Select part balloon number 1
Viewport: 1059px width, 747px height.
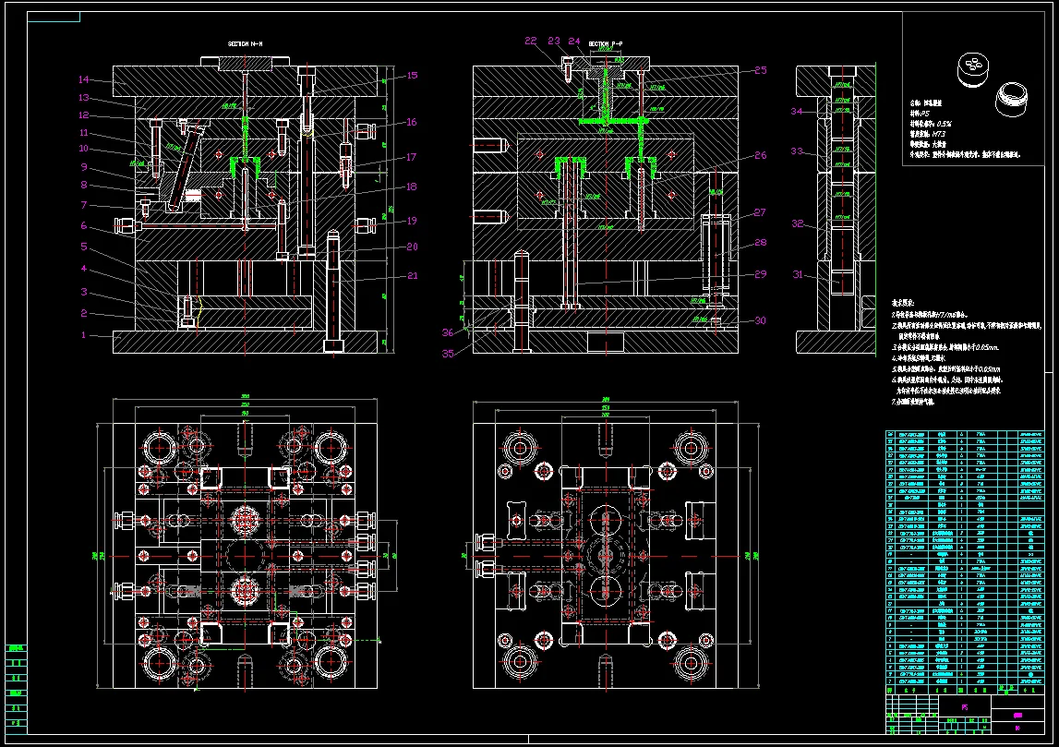point(84,335)
